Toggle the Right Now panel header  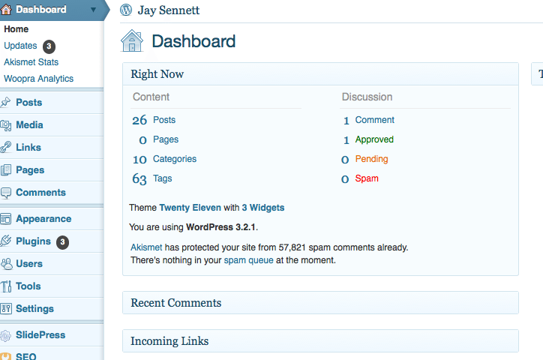click(320, 74)
